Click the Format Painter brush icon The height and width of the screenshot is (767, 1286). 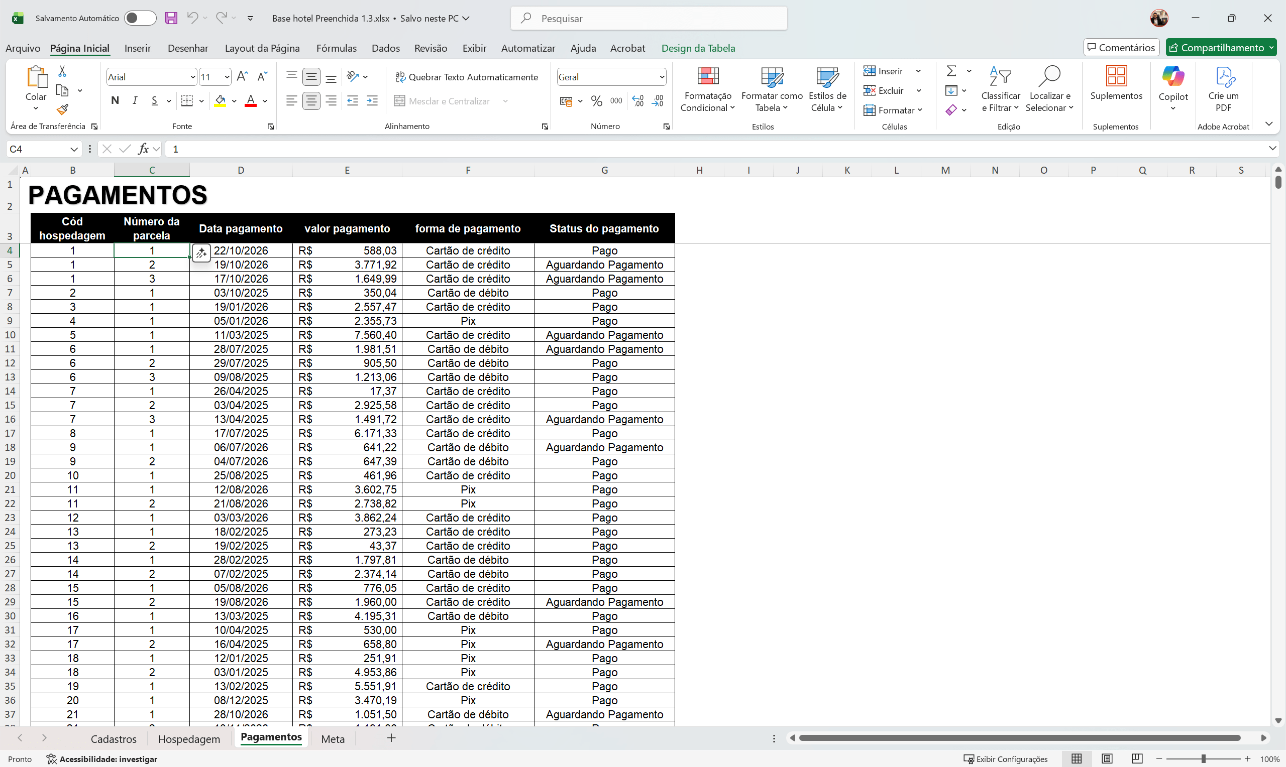63,109
